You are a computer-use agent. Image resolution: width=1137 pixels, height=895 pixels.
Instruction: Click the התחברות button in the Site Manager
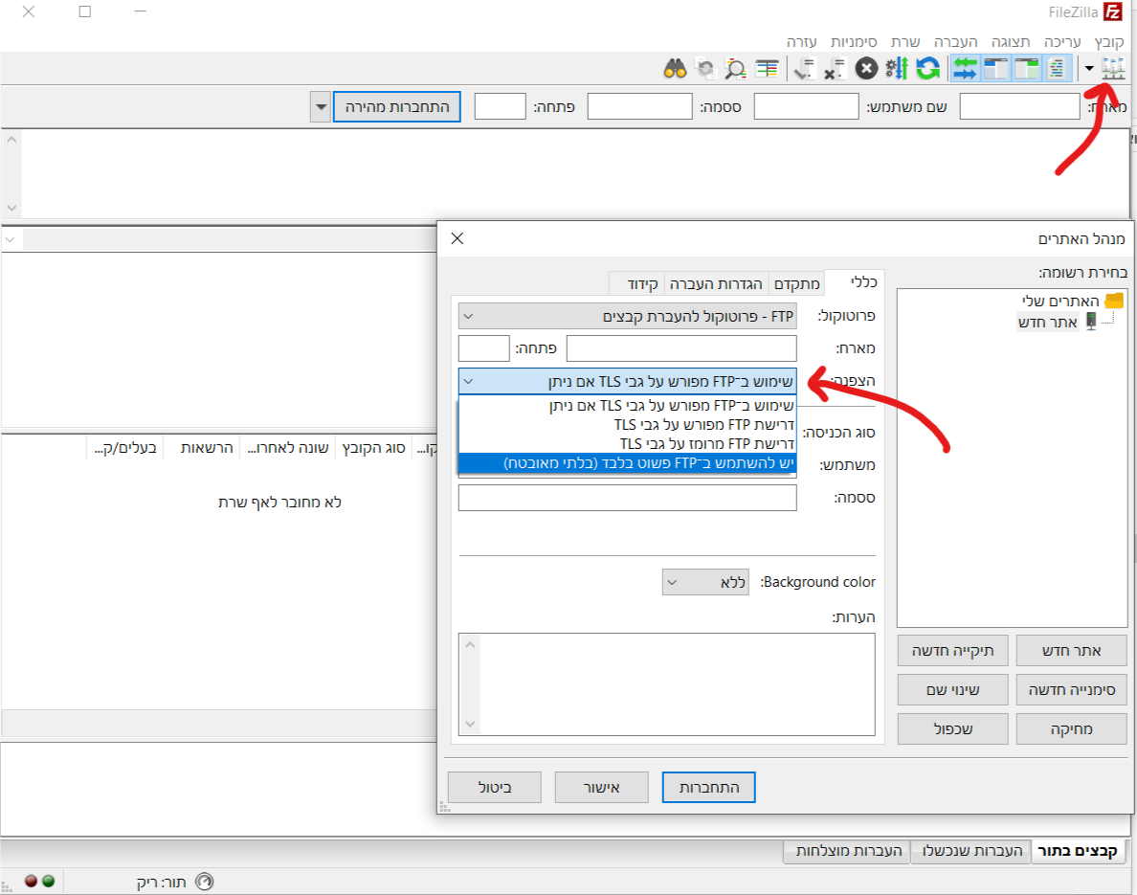tap(708, 788)
